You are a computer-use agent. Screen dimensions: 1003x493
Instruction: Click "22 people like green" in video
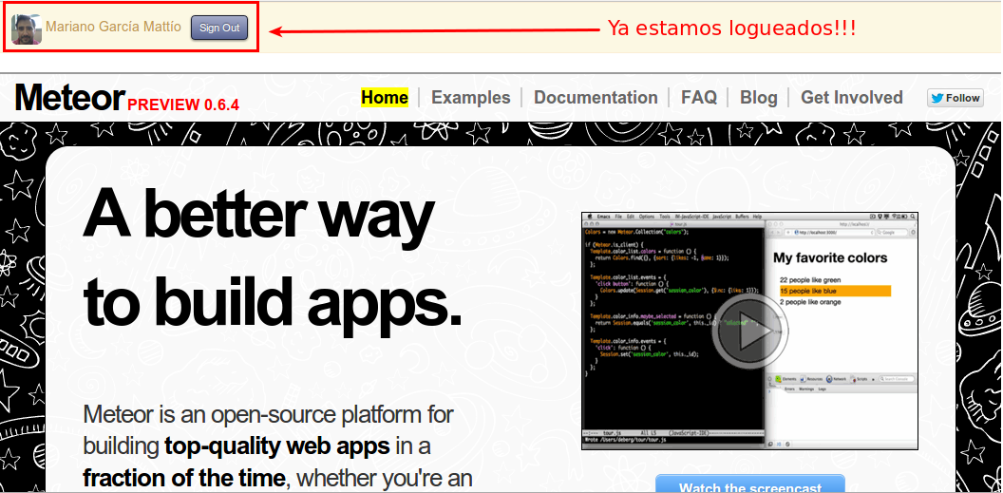[810, 280]
